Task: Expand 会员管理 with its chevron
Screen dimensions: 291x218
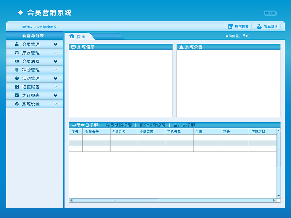Action: [x=55, y=44]
